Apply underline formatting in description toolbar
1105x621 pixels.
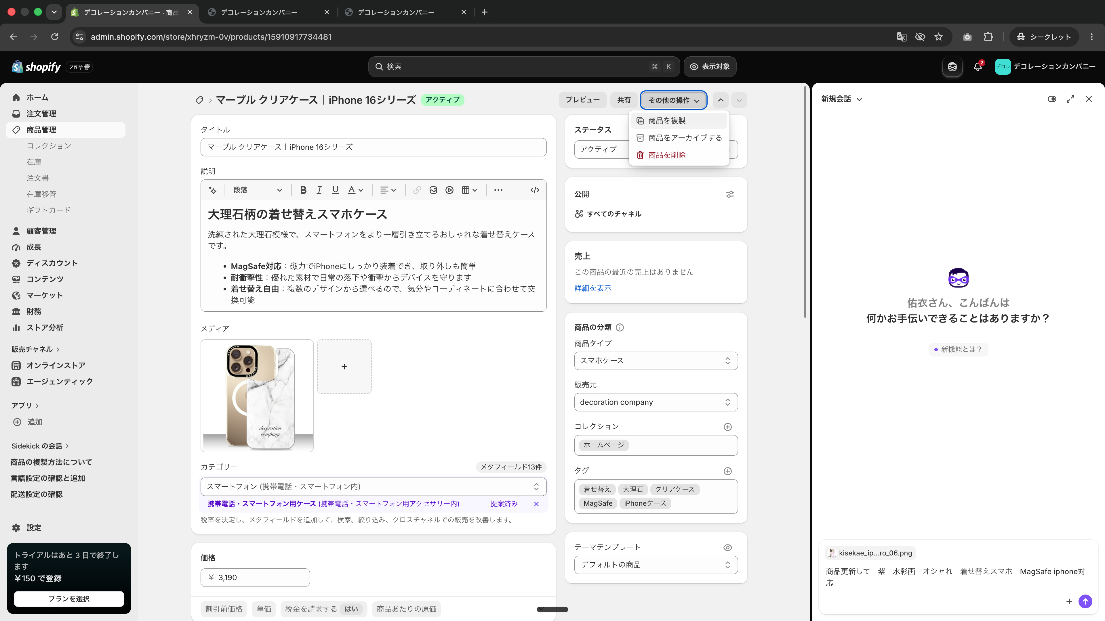tap(336, 190)
